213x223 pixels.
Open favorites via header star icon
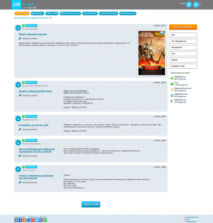[x=196, y=5]
